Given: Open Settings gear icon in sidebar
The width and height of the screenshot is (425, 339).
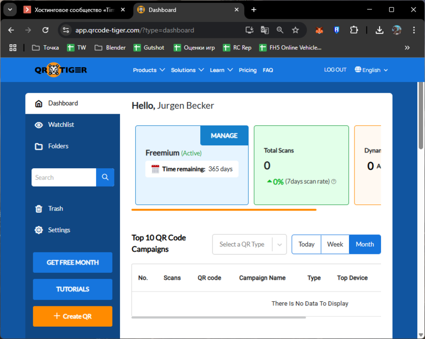Looking at the screenshot, I should tap(39, 230).
